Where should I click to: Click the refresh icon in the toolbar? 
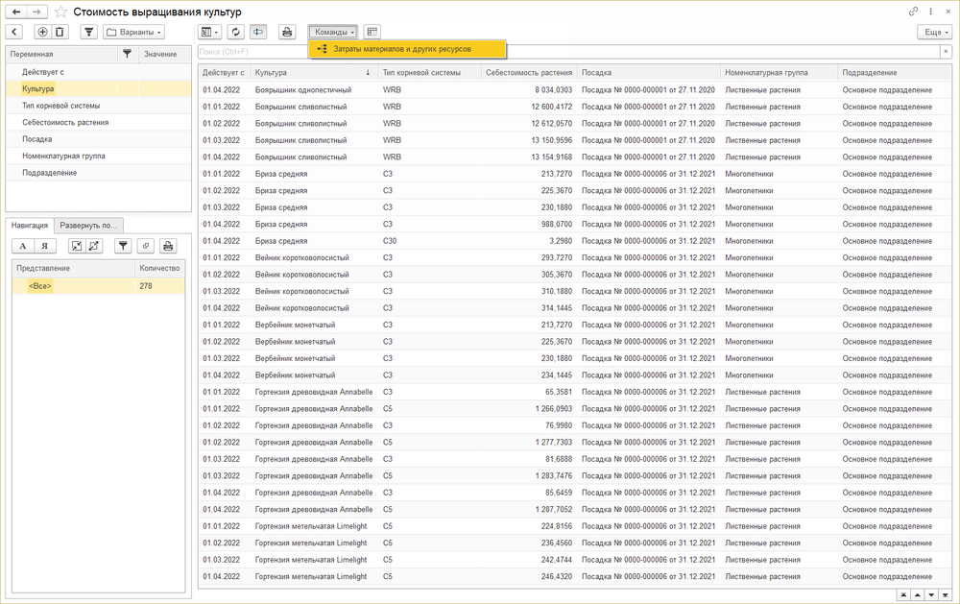[x=235, y=32]
